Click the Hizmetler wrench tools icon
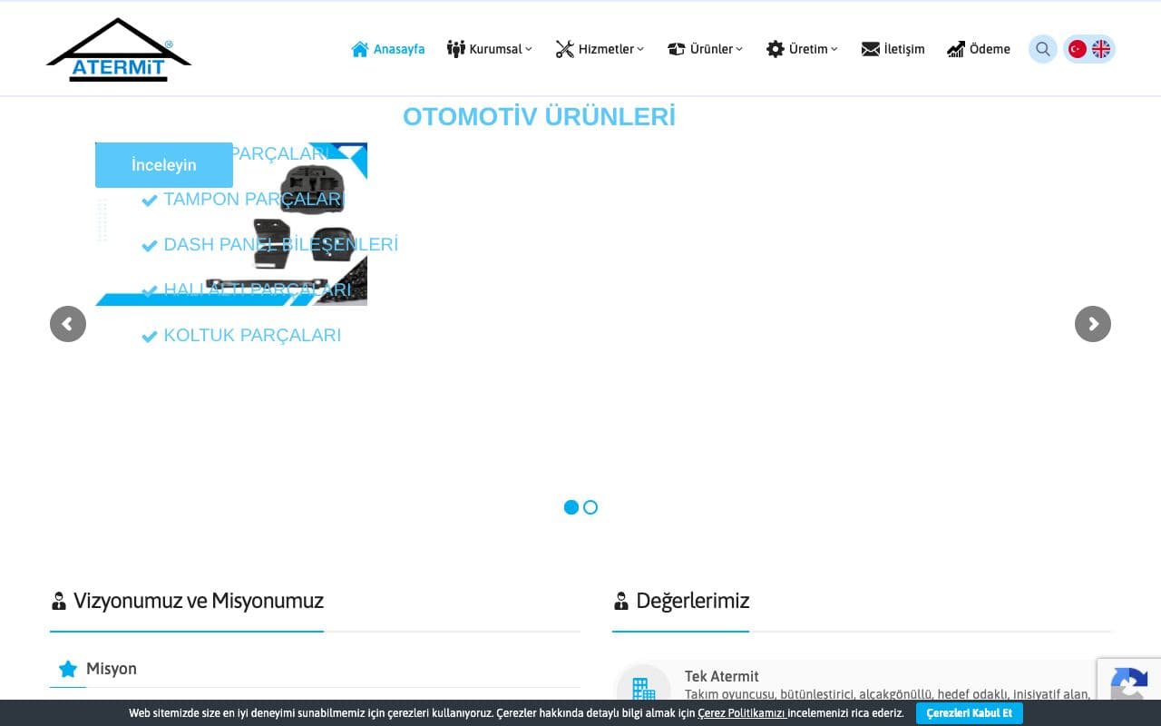1161x726 pixels. pos(565,49)
